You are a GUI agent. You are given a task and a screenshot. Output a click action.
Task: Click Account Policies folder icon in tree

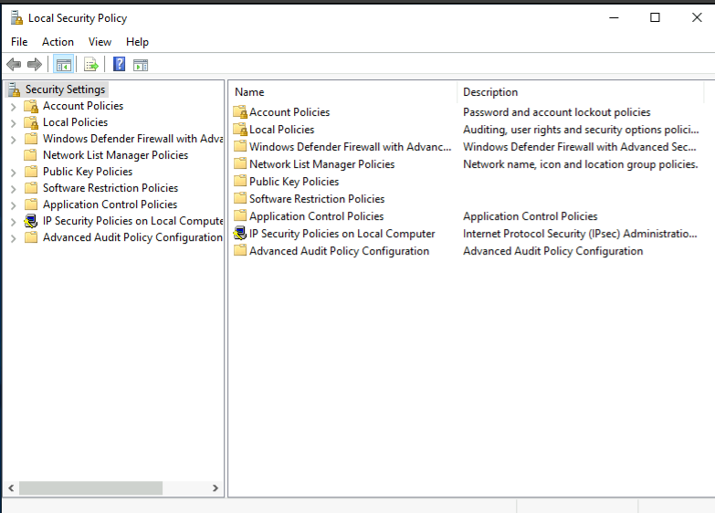[x=31, y=106]
